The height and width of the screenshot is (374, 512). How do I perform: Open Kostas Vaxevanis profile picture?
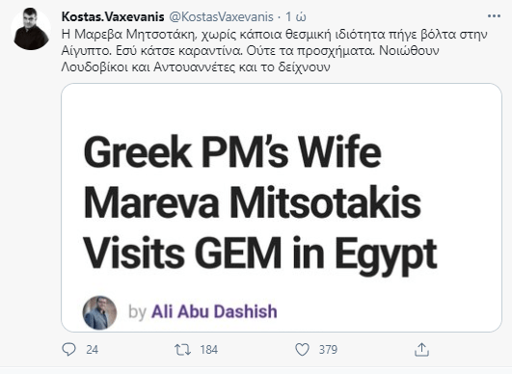coord(31,29)
